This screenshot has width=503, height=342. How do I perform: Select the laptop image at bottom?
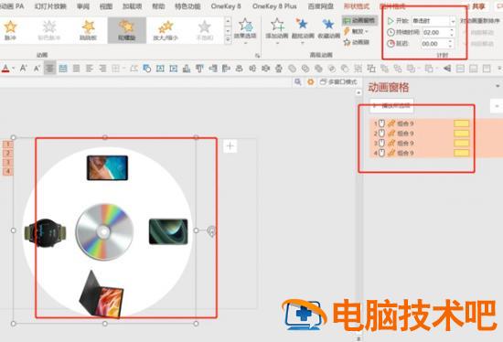(102, 294)
